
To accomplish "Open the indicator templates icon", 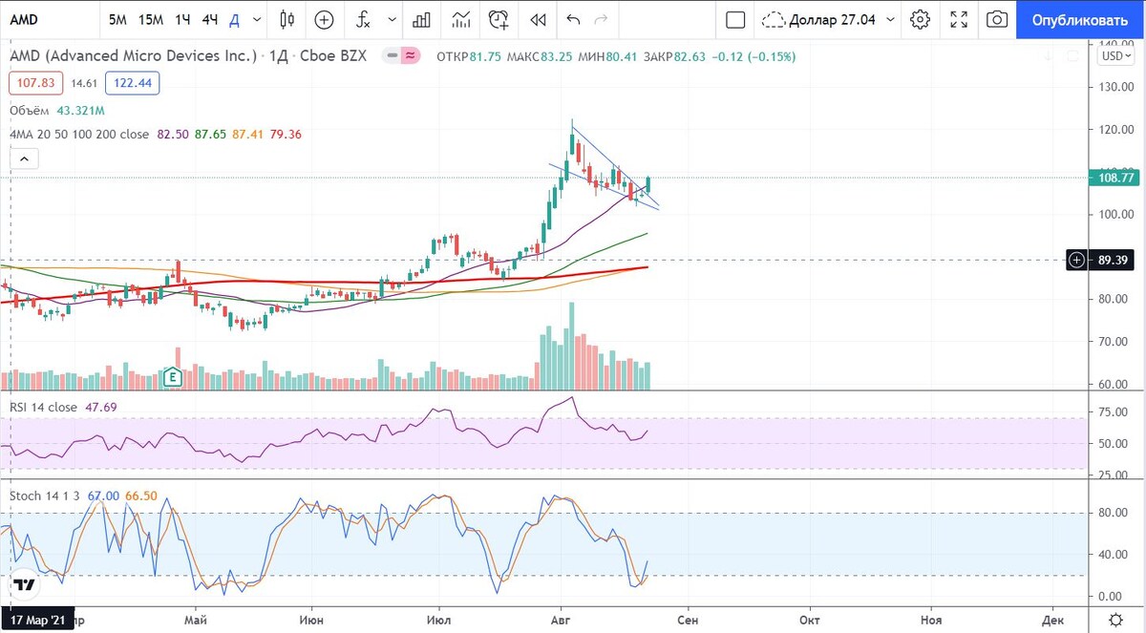I will [x=461, y=19].
